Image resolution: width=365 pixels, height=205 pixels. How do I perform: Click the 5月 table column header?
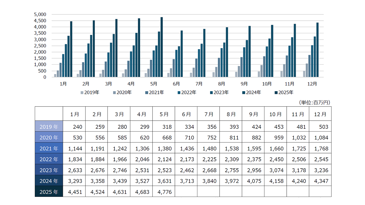tap(164, 114)
